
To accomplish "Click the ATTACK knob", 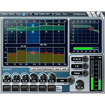I will point(43,77).
